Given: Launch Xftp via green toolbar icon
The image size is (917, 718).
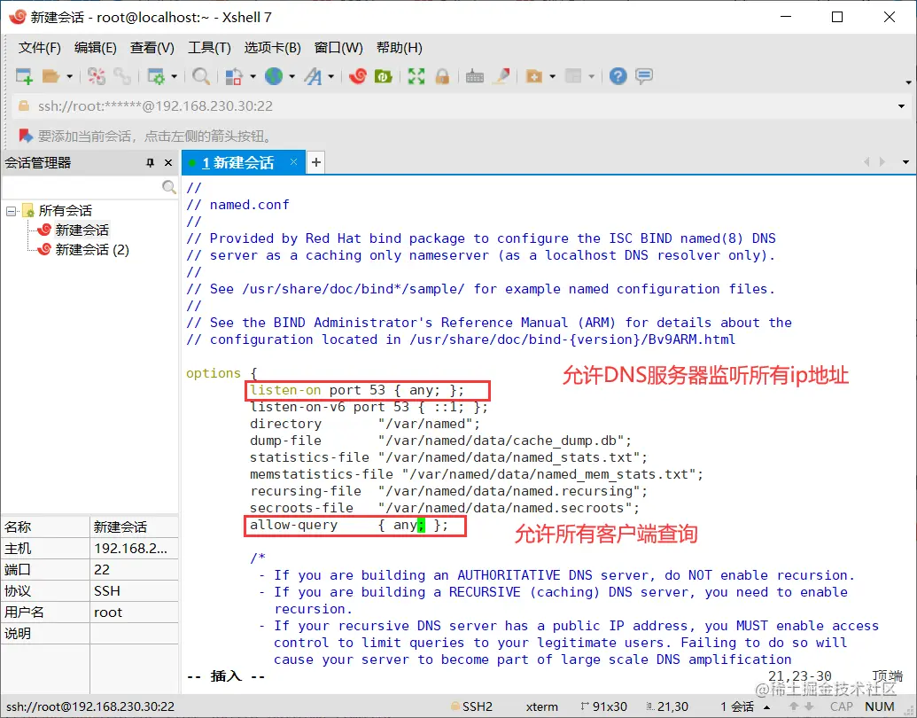Looking at the screenshot, I should pos(383,76).
